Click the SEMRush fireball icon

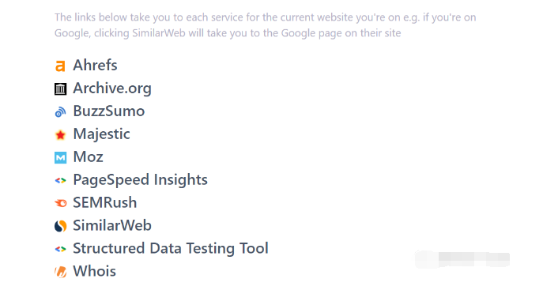(60, 203)
